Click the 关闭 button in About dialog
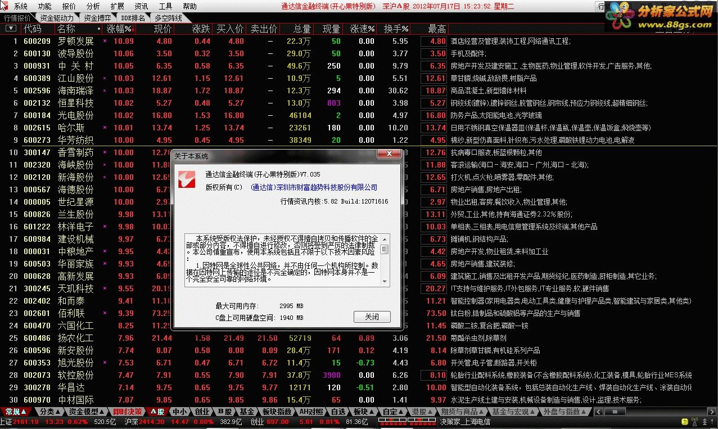The width and height of the screenshot is (718, 429). [372, 317]
